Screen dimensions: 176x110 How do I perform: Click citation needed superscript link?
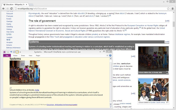[x=125, y=103]
